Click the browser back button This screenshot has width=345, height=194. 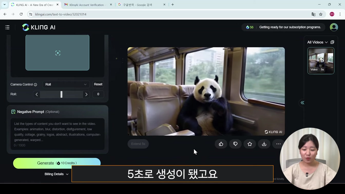pyautogui.click(x=5, y=14)
